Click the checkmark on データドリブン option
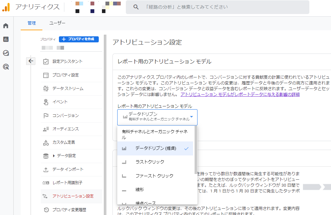Image resolution: width=331 pixels, height=215 pixels. tap(186, 148)
